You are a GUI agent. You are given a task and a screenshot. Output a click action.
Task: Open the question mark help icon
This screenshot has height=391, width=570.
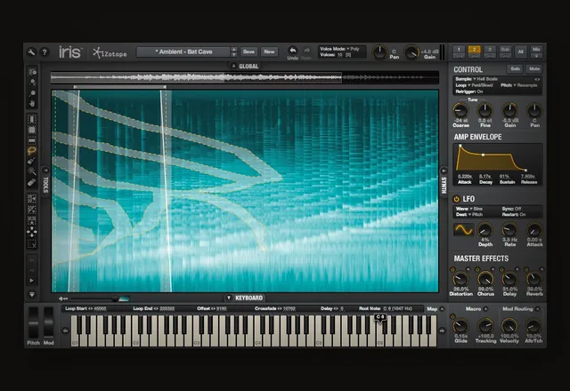click(45, 52)
